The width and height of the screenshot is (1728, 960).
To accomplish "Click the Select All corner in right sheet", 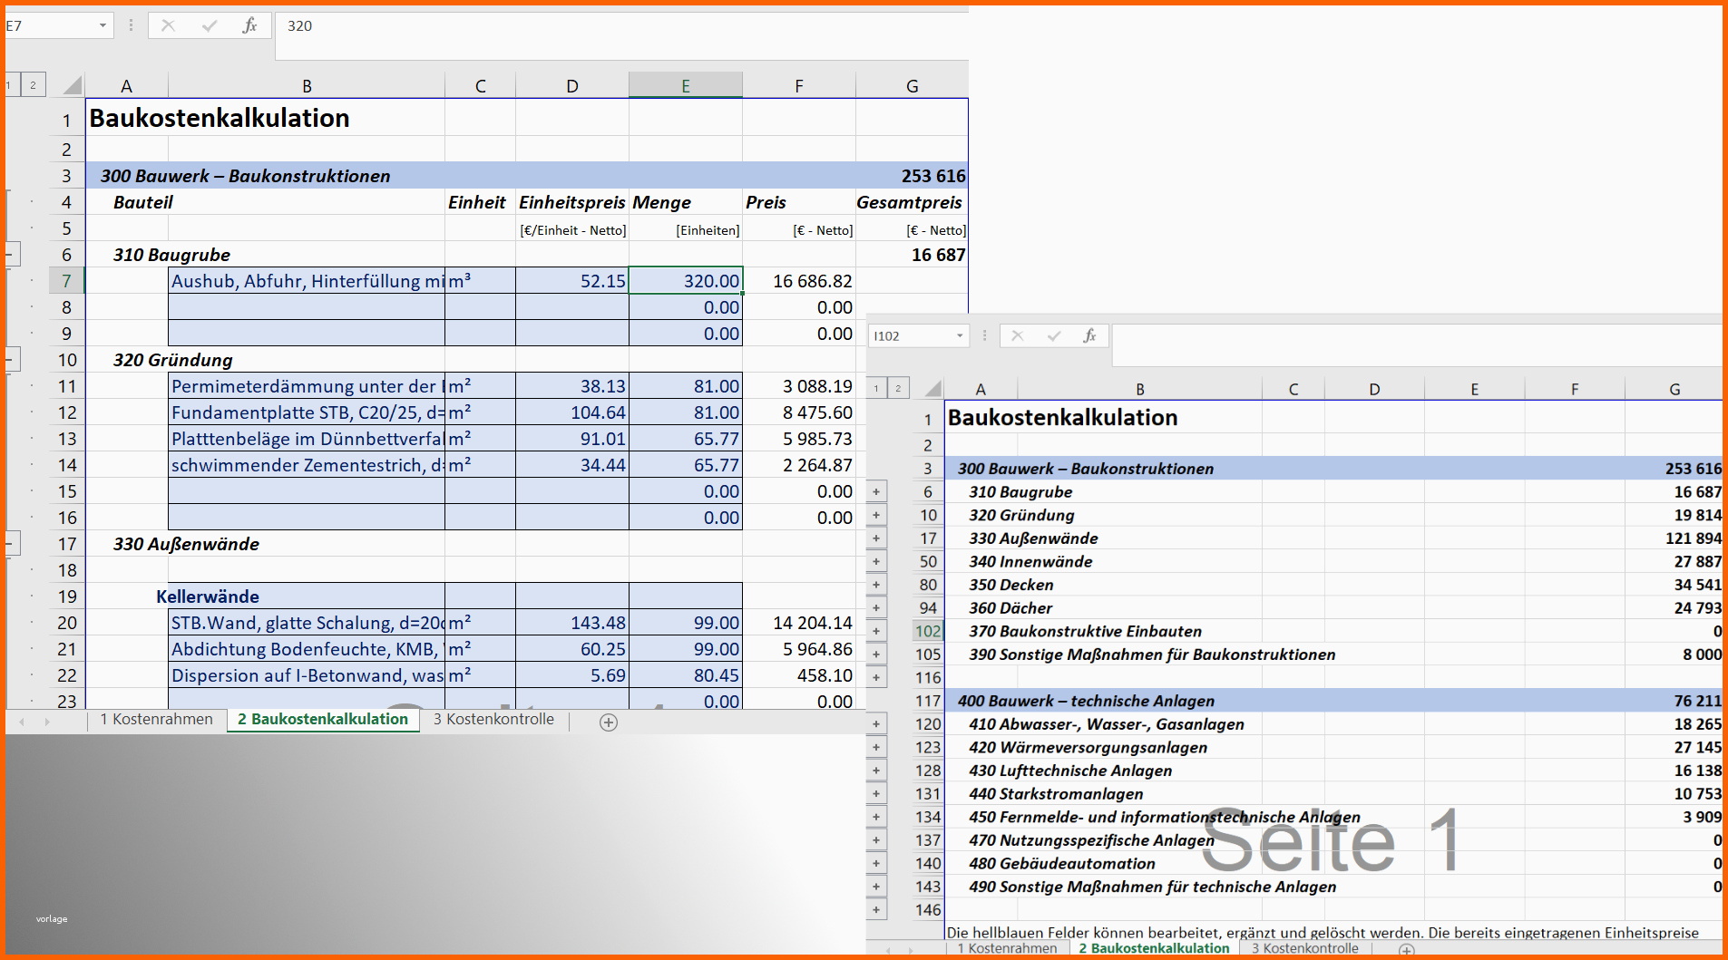I will 932,389.
